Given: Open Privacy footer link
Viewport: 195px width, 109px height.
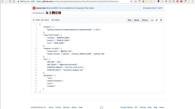Looking at the screenshot, I should 58,107.
